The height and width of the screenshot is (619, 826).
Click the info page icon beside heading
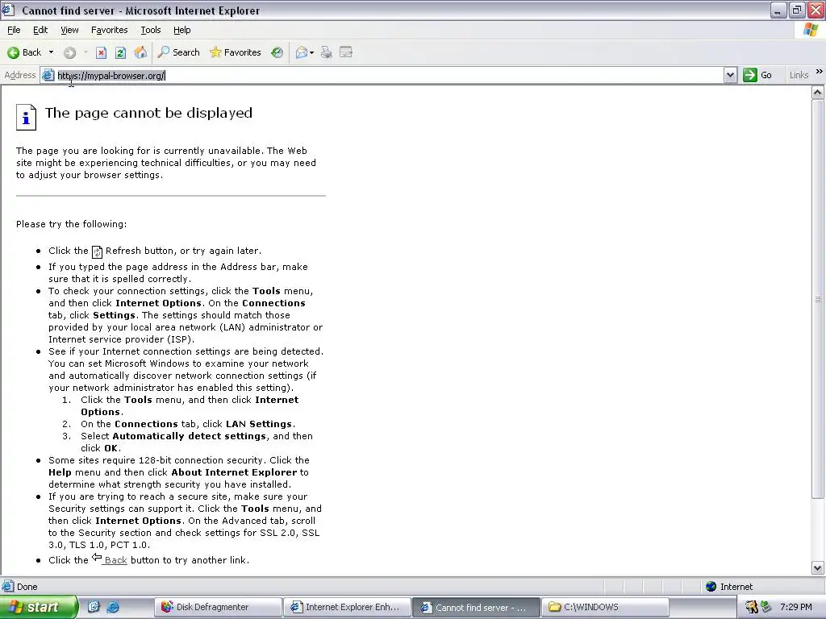26,117
